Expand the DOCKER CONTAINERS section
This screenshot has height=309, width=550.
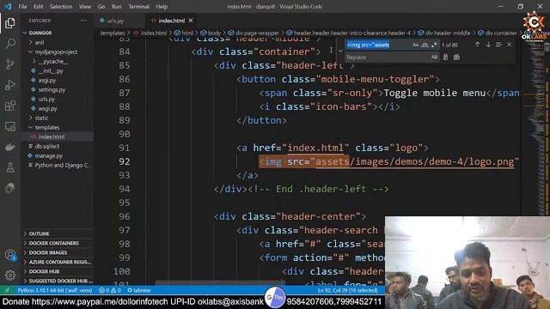58,243
